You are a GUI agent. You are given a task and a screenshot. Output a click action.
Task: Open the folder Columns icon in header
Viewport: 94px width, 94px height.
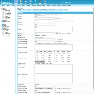coord(26,2)
